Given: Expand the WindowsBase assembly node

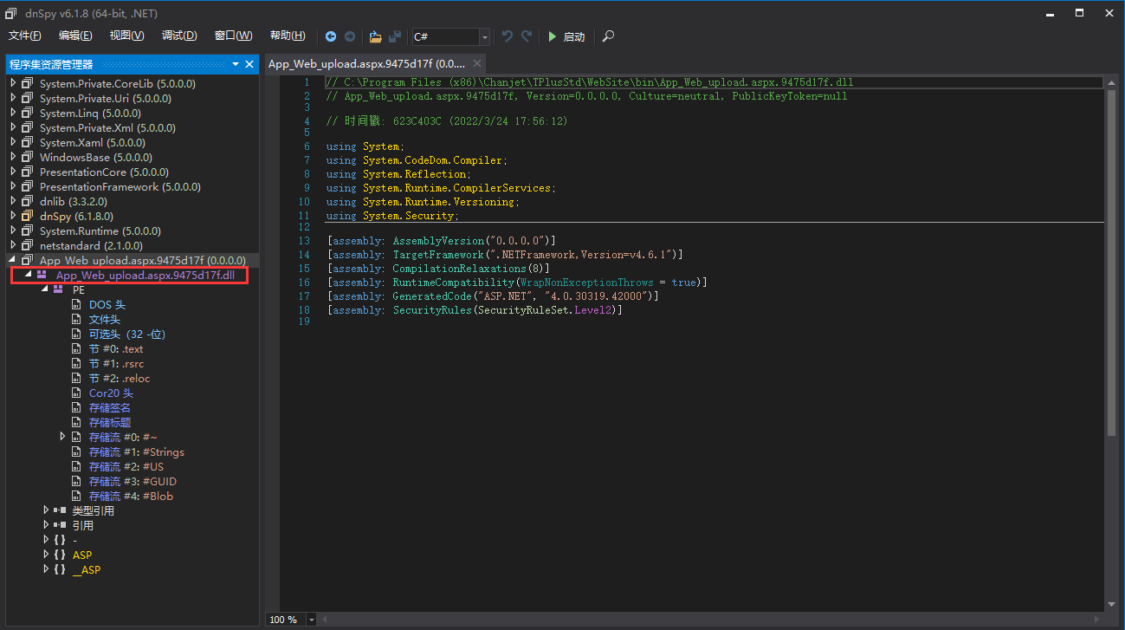Looking at the screenshot, I should click(x=13, y=157).
